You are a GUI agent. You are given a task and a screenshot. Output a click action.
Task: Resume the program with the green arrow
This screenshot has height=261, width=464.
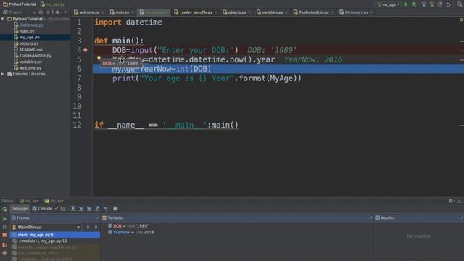4,219
